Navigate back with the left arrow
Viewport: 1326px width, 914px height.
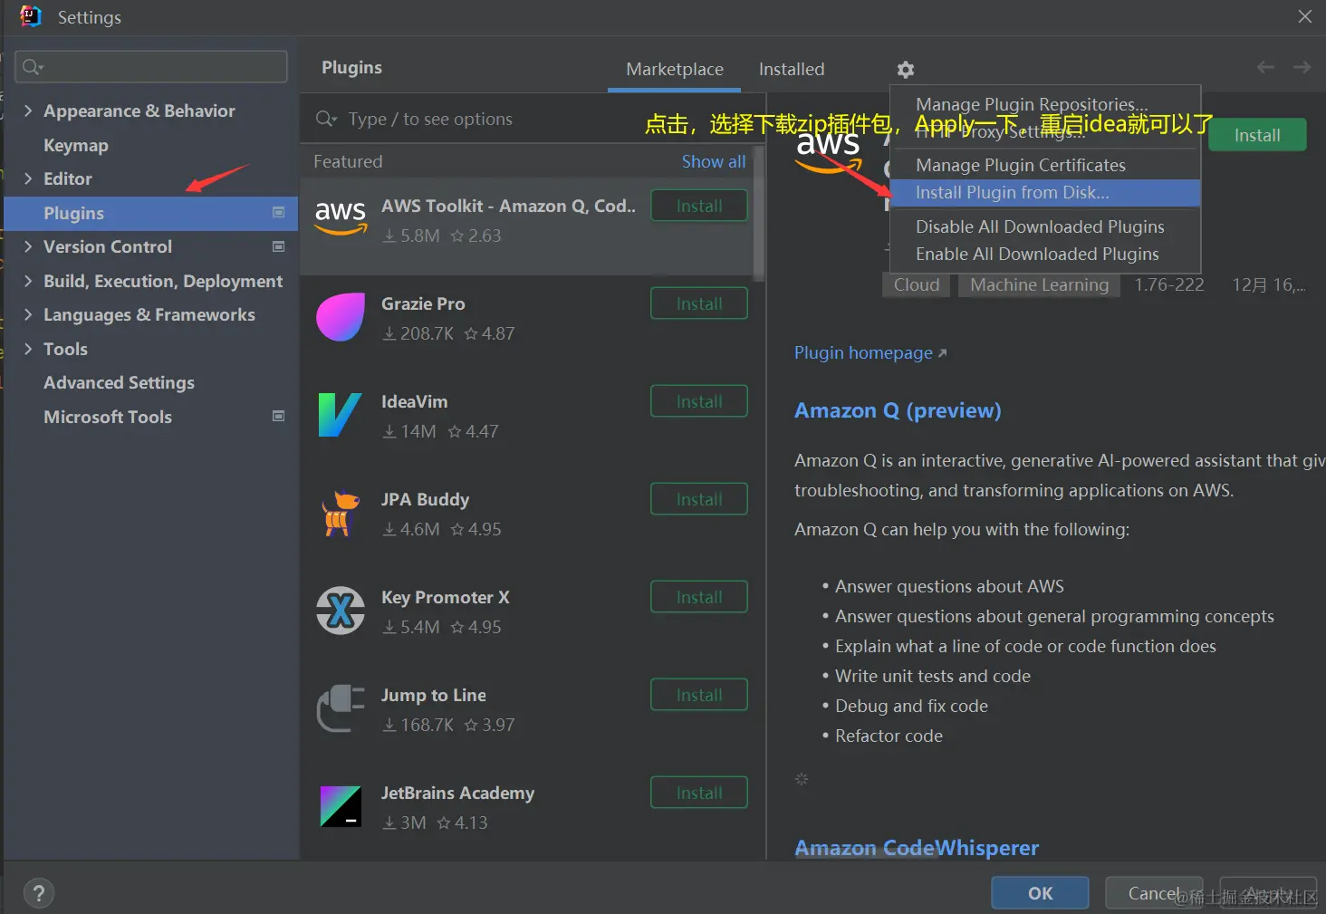[x=1265, y=67]
